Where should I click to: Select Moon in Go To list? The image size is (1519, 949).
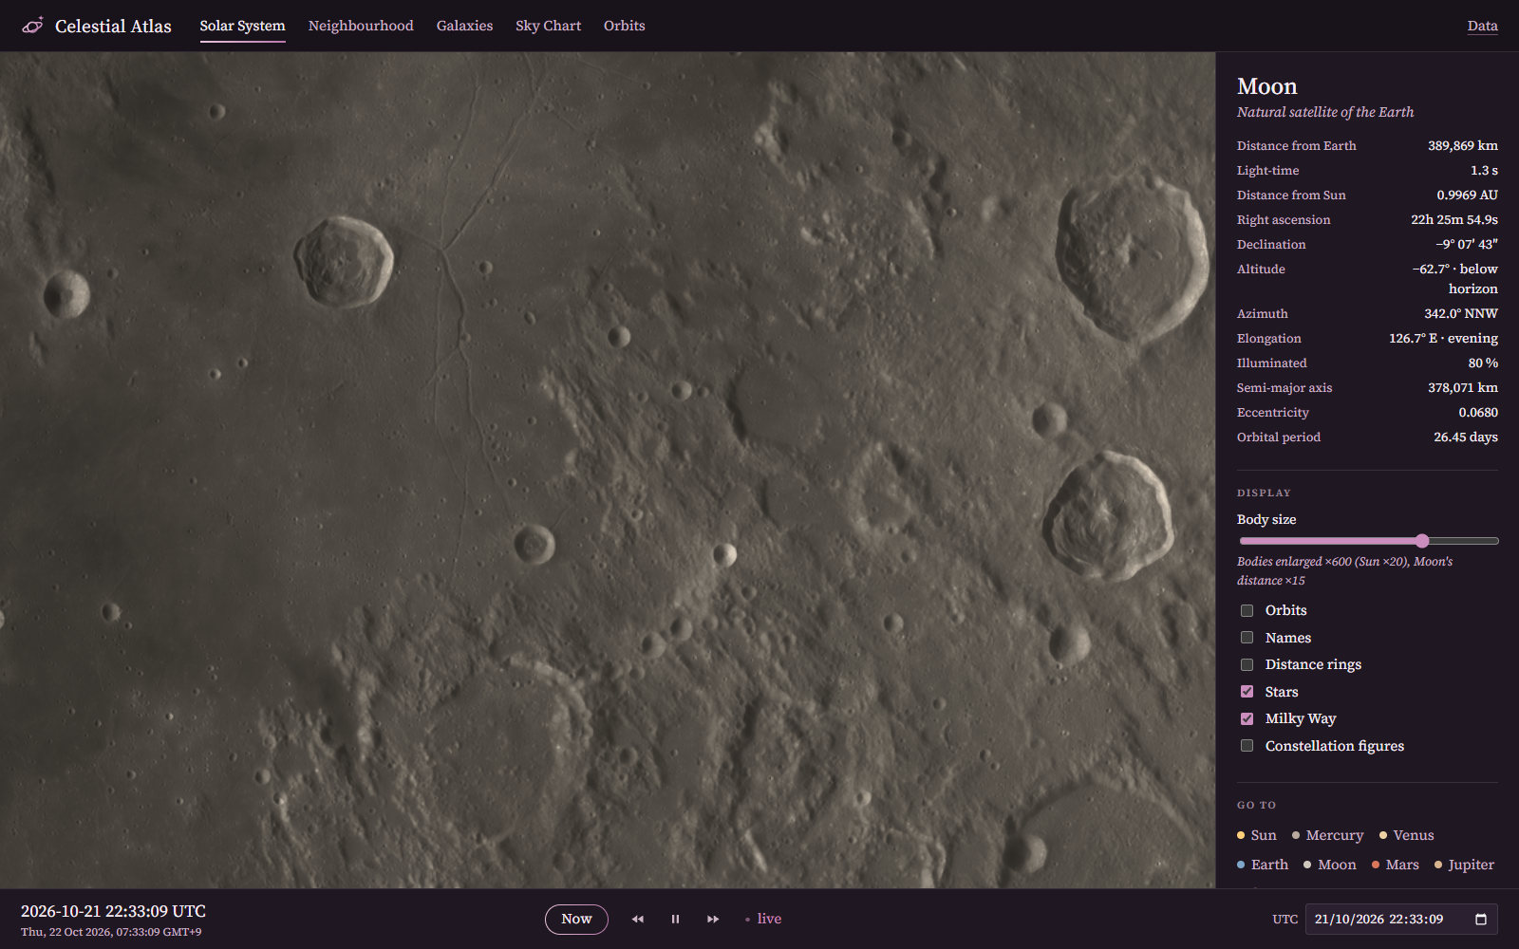pyautogui.click(x=1330, y=865)
